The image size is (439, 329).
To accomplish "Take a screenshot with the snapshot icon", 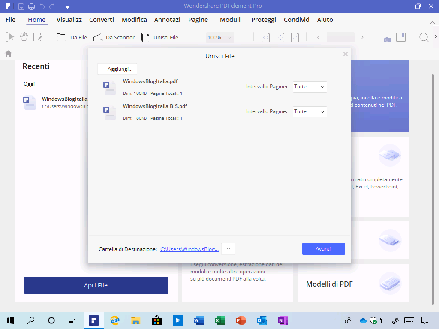I will (386, 37).
